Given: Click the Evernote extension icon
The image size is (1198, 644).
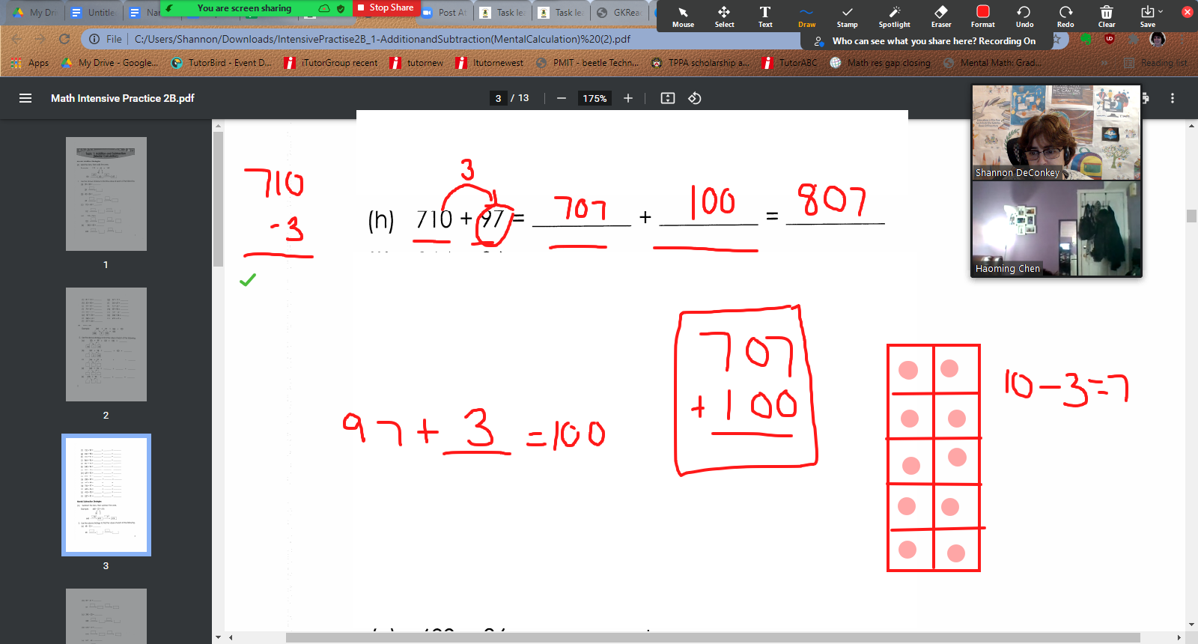Looking at the screenshot, I should point(1086,39).
